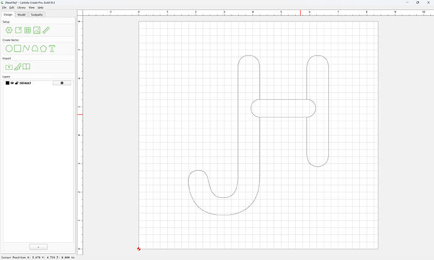Select the Circle vector tool

click(9, 48)
